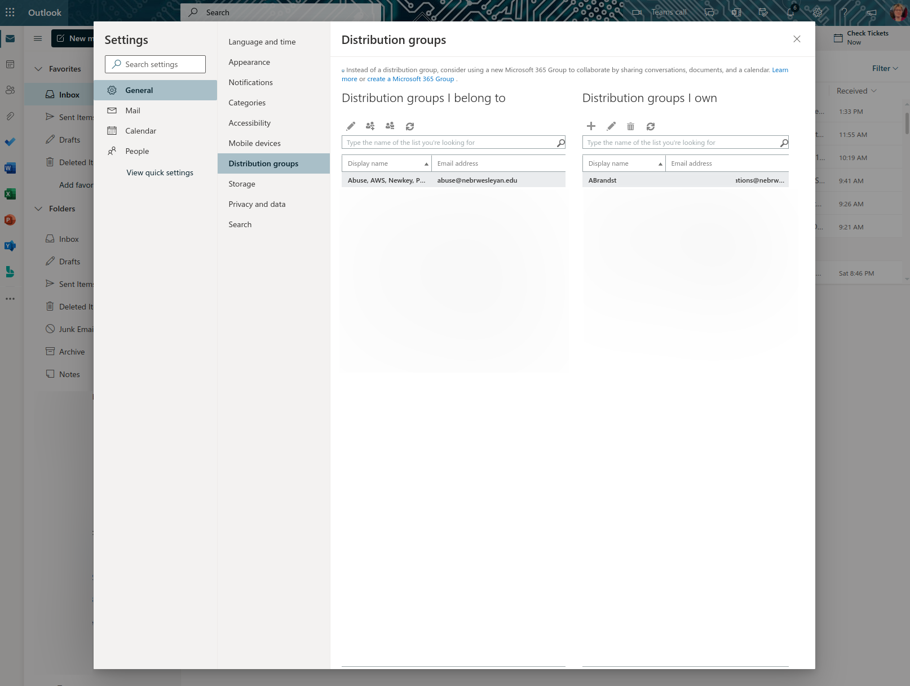Click the notifications bell in the header

(790, 12)
